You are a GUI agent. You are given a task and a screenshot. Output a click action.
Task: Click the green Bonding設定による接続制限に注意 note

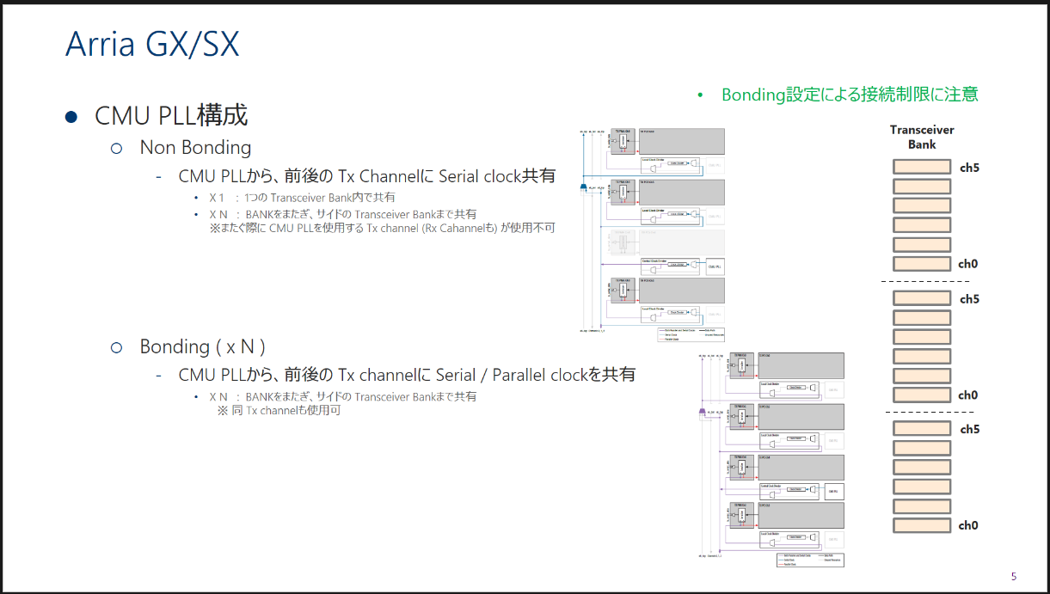pos(849,95)
